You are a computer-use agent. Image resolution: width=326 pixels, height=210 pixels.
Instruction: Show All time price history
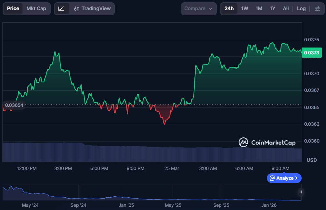286,8
